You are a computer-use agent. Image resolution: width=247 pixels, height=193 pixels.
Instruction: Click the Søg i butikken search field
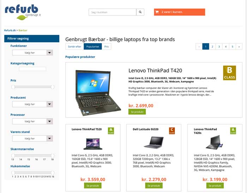[x=113, y=12]
